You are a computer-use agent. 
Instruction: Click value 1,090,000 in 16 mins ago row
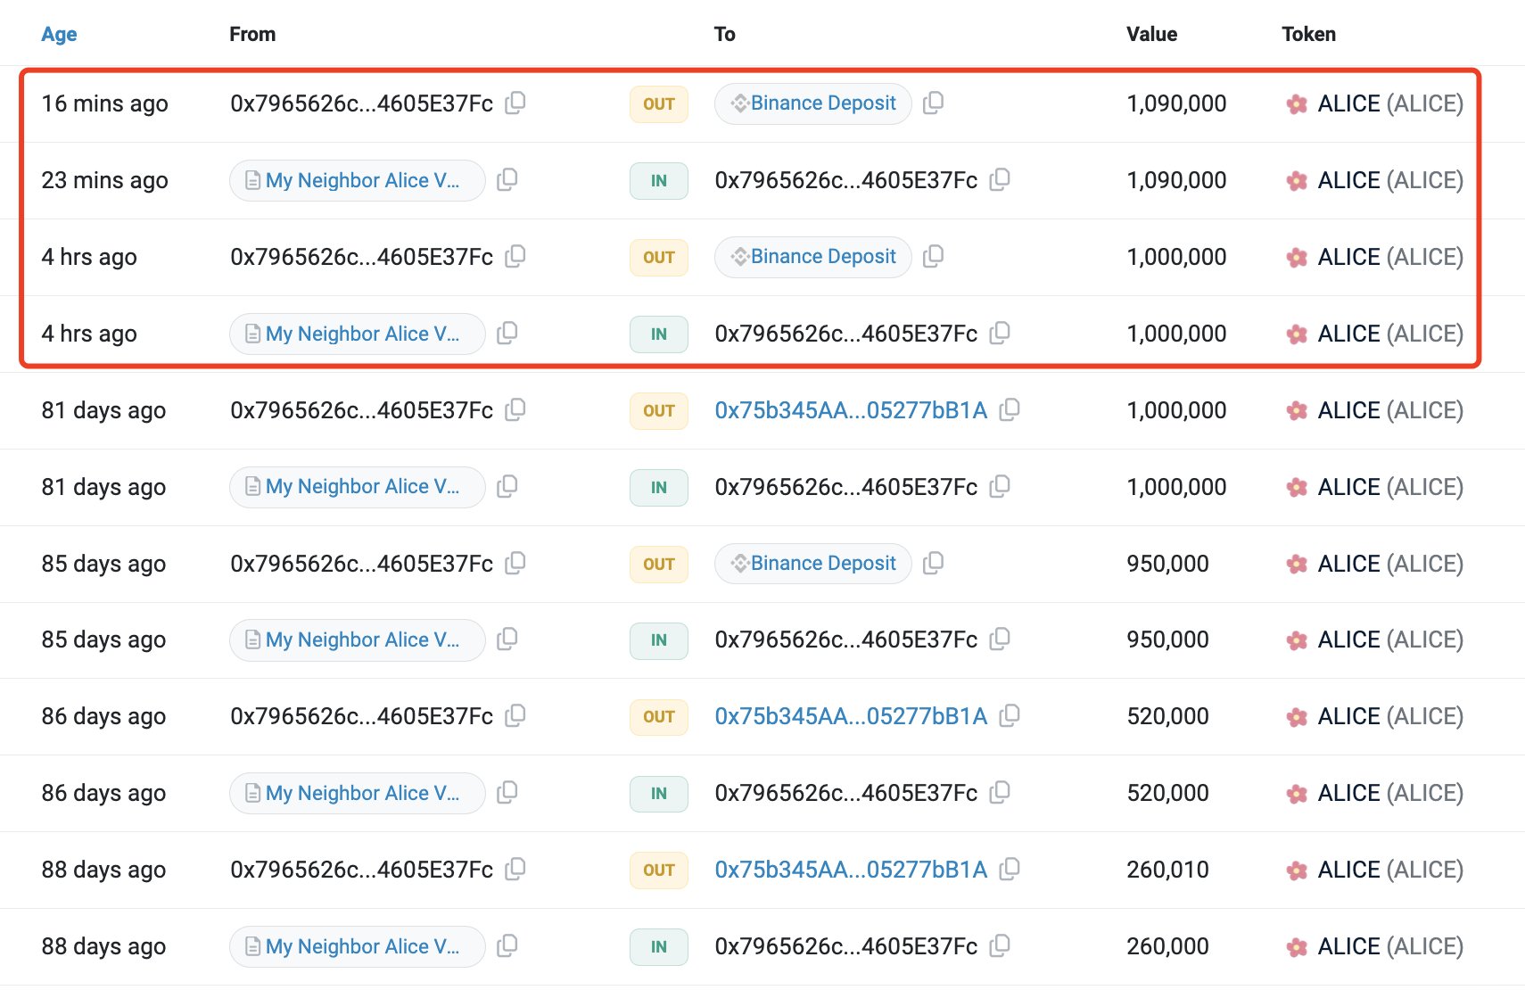tap(1176, 103)
